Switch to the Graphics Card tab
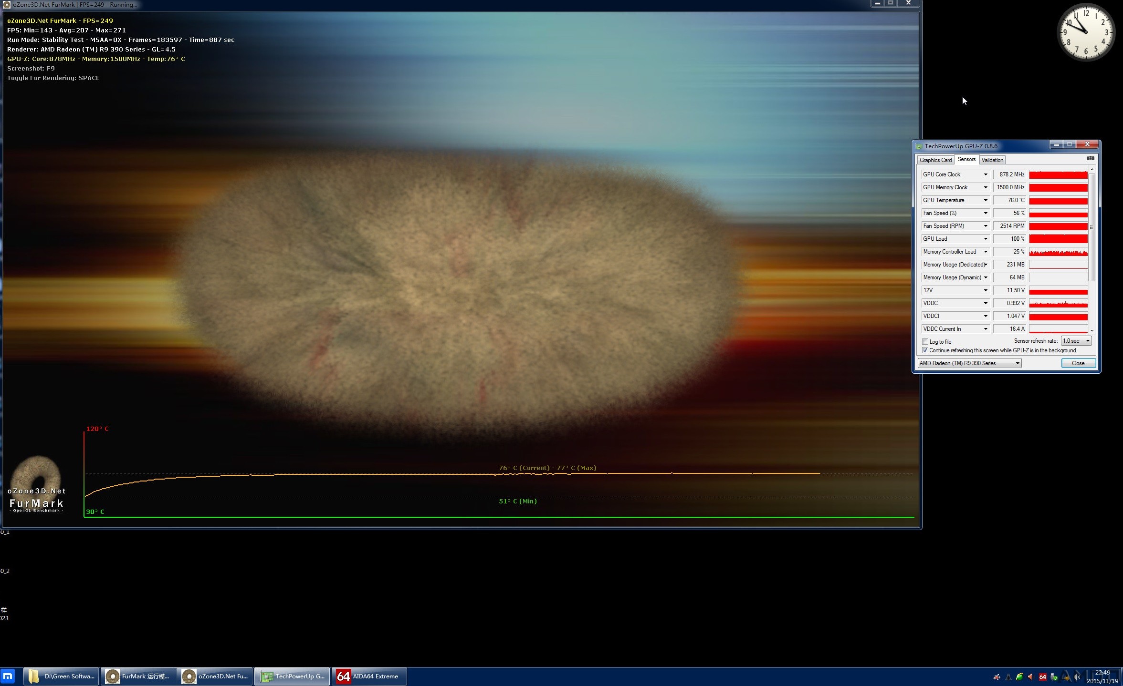 tap(935, 160)
